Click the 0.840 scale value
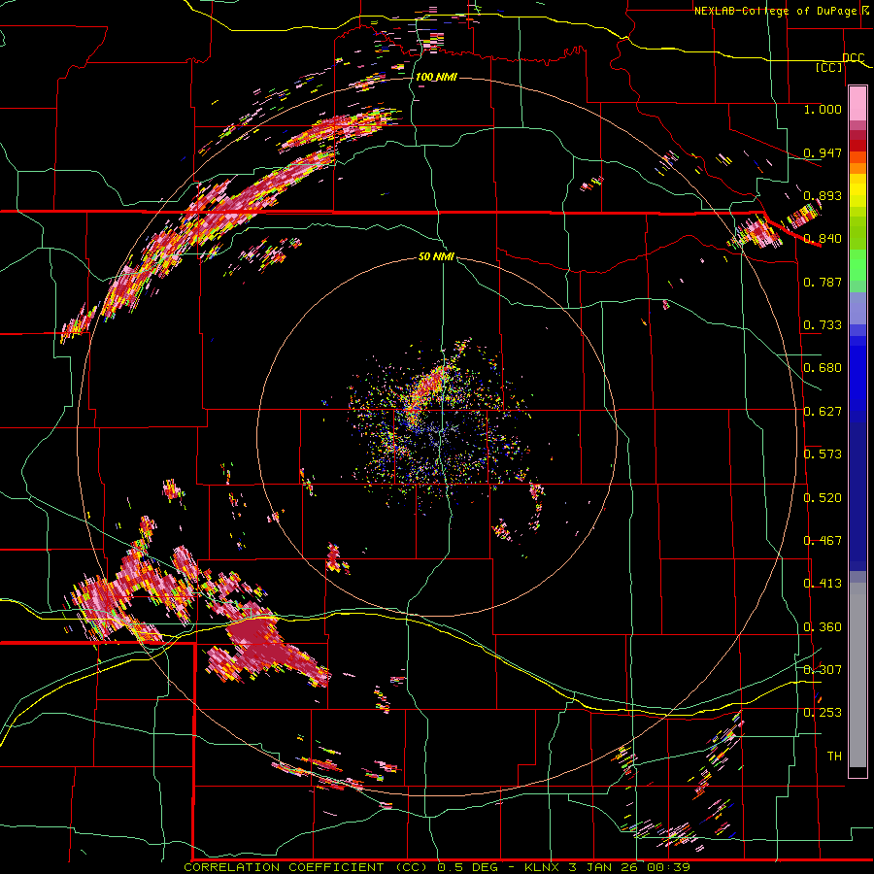The image size is (874, 874). 823,239
